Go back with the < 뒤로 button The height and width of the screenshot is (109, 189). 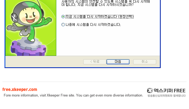94,62
